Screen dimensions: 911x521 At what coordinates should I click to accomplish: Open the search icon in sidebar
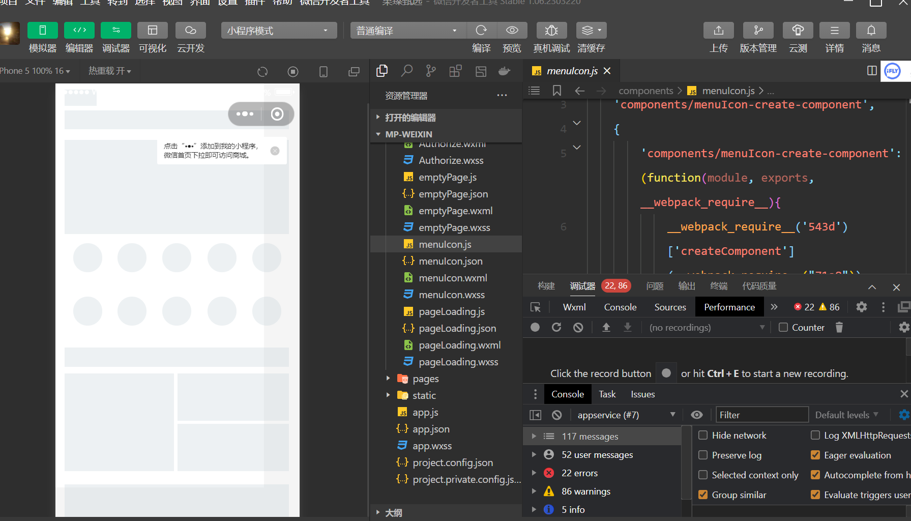(406, 71)
